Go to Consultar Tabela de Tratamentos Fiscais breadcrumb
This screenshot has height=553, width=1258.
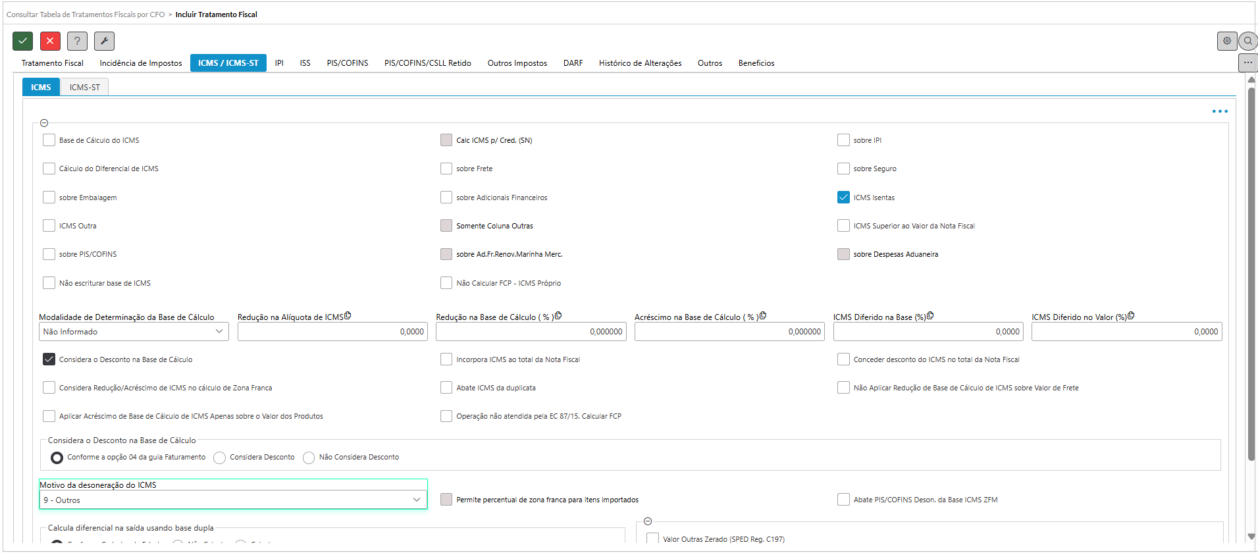[x=86, y=14]
